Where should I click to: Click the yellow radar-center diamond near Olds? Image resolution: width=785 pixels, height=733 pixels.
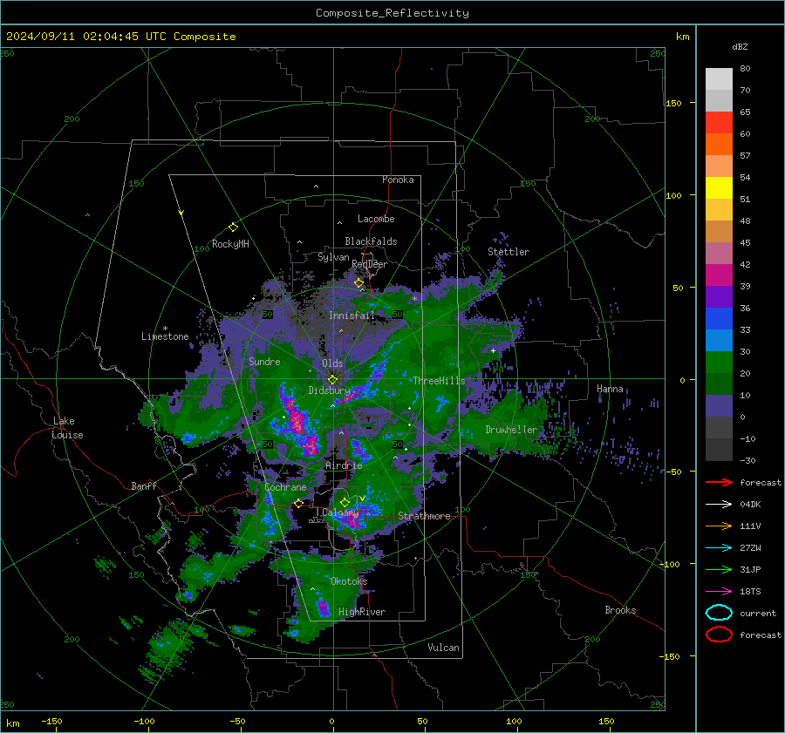(332, 380)
